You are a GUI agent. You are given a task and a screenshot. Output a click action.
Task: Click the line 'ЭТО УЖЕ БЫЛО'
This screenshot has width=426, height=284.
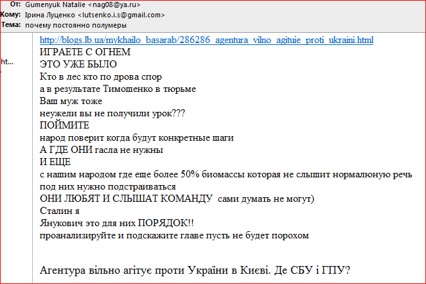click(78, 64)
